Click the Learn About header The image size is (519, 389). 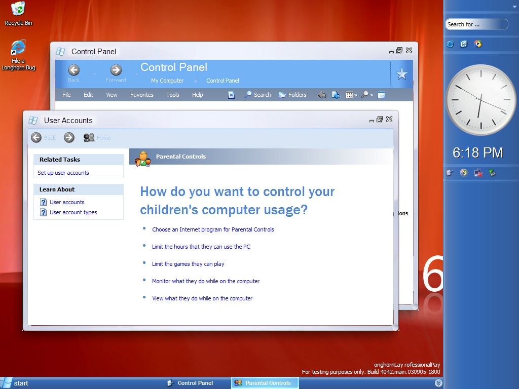click(79, 189)
